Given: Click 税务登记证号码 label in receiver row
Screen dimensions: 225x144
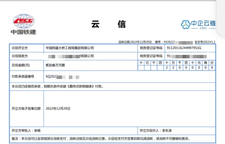Looking at the screenshot, I should [151, 56].
